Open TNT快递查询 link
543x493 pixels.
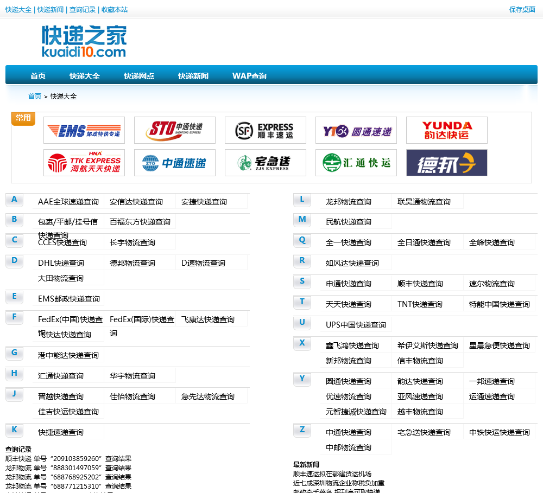(x=420, y=304)
